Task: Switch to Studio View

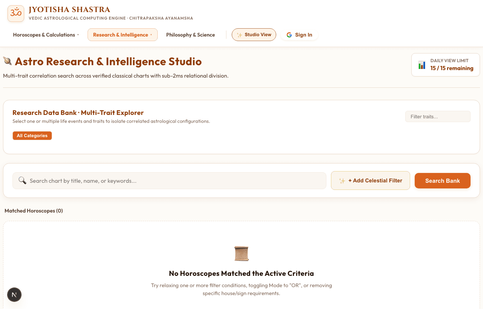Action: (254, 35)
